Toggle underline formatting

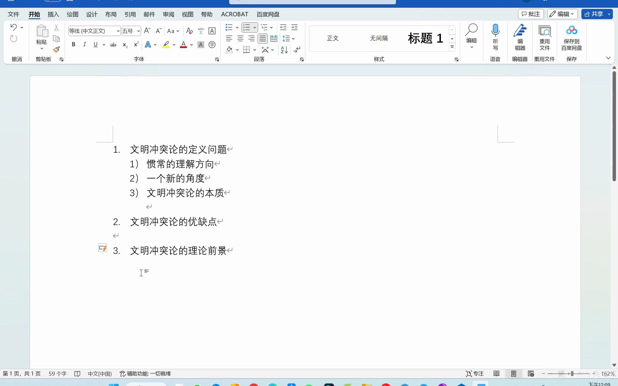(96, 45)
